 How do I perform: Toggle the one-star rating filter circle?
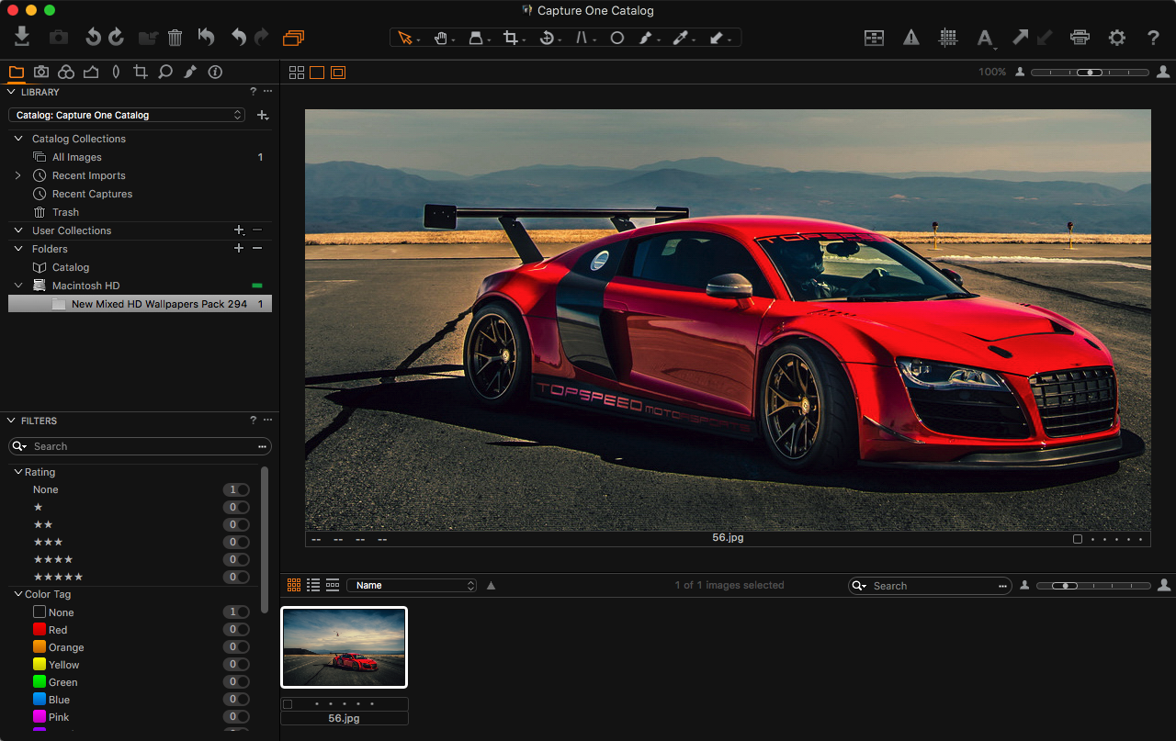[243, 507]
